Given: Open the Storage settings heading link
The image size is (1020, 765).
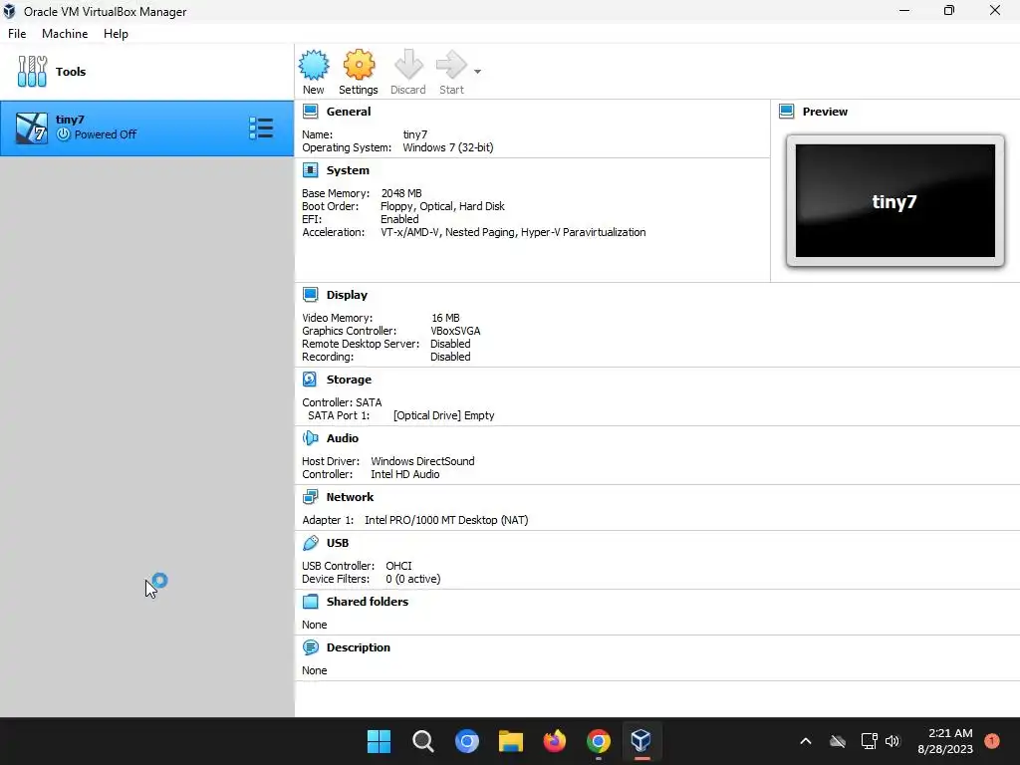Looking at the screenshot, I should click(349, 380).
